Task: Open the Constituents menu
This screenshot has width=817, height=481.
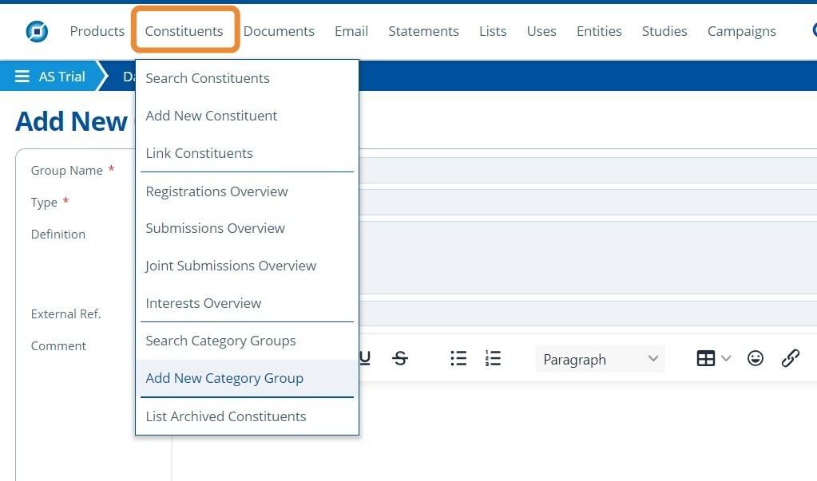Action: point(184,31)
